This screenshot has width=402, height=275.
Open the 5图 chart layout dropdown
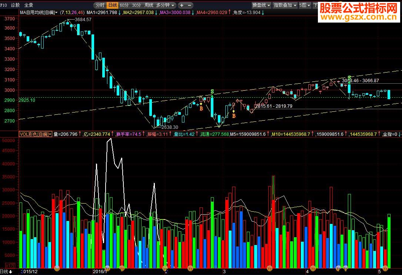click(305, 5)
